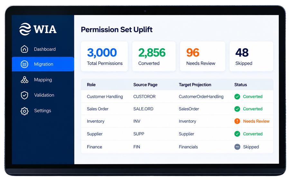The width and height of the screenshot is (290, 181).
Task: Sort by the Status column header
Action: click(240, 85)
